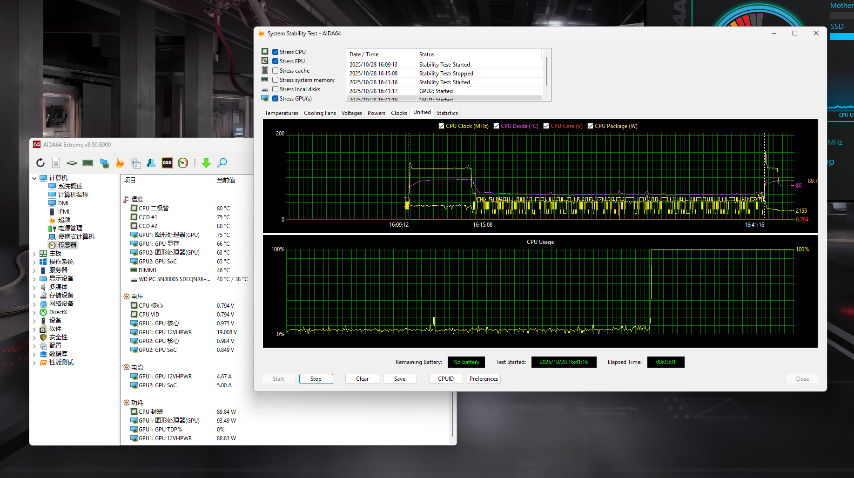Open the flame System Stability Test icon

[x=120, y=163]
